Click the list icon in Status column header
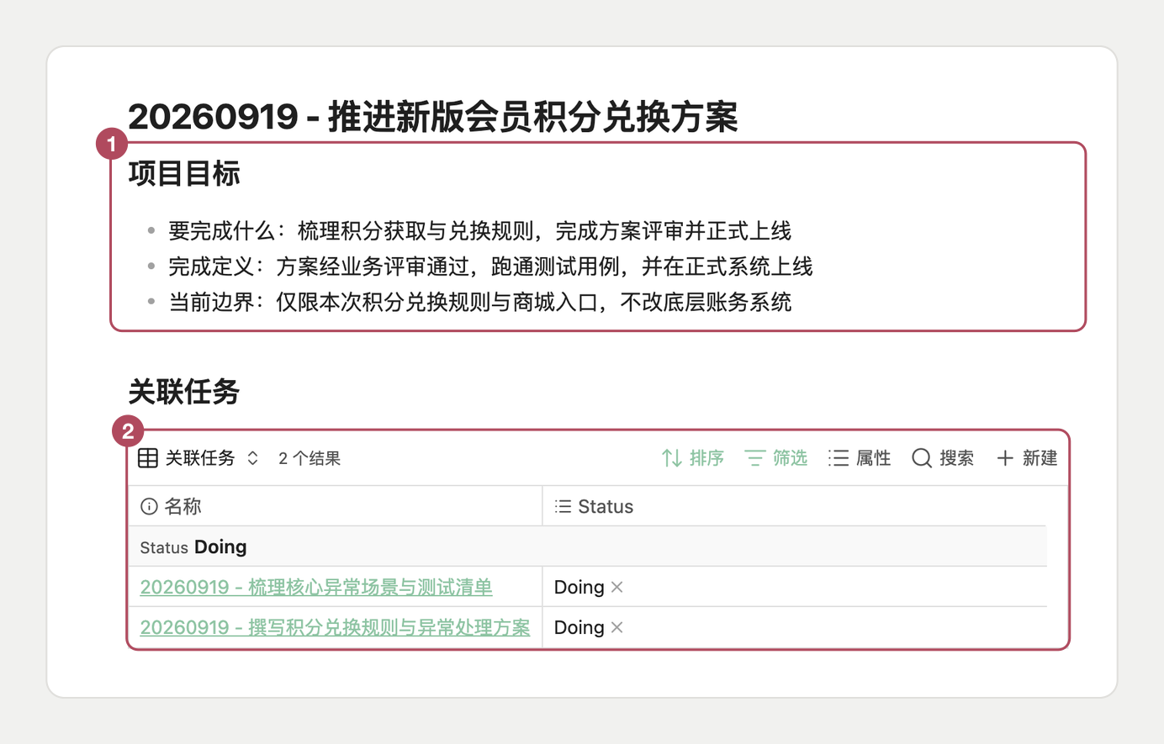The image size is (1164, 744). [563, 506]
